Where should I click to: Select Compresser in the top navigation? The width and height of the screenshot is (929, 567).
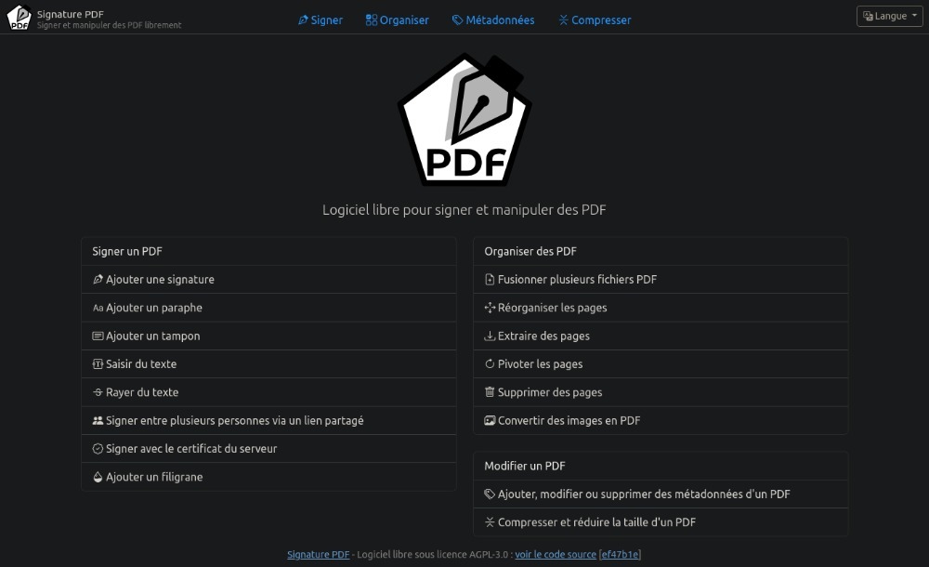pos(595,20)
